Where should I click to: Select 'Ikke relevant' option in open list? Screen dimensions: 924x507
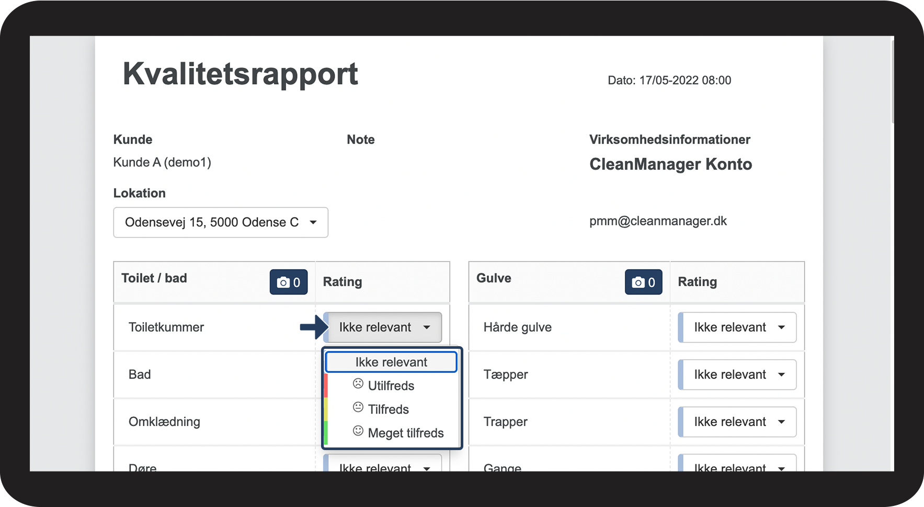pyautogui.click(x=391, y=362)
